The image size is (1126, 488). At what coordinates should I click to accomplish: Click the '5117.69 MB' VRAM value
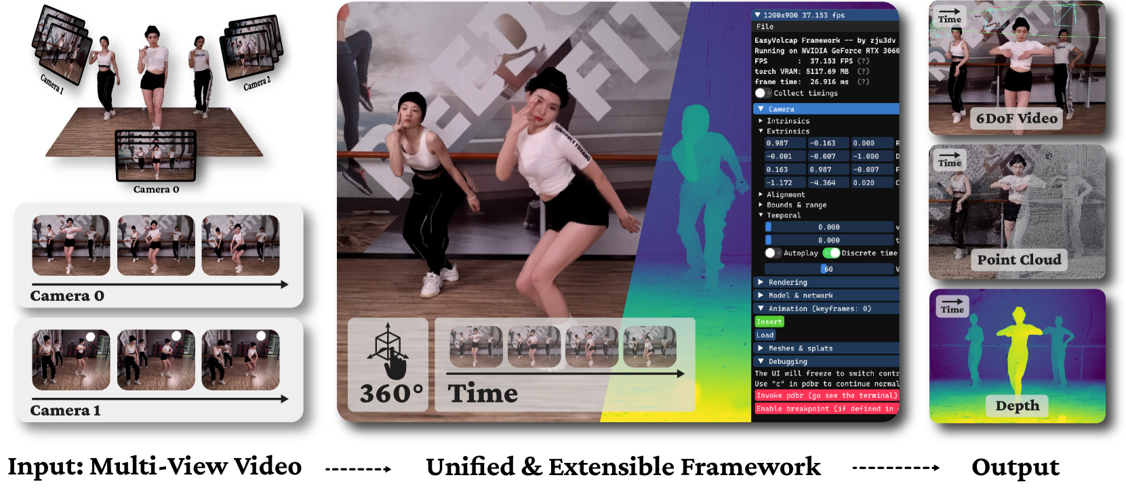pyautogui.click(x=827, y=71)
